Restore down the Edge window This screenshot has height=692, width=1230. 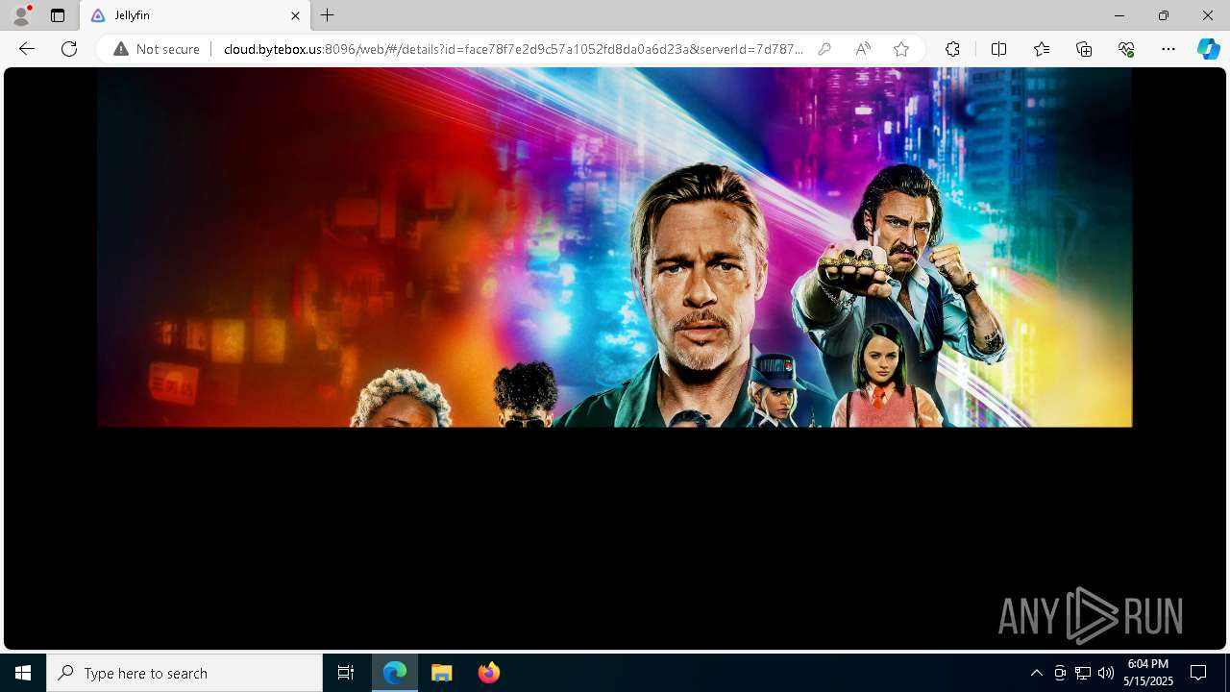pos(1164,15)
